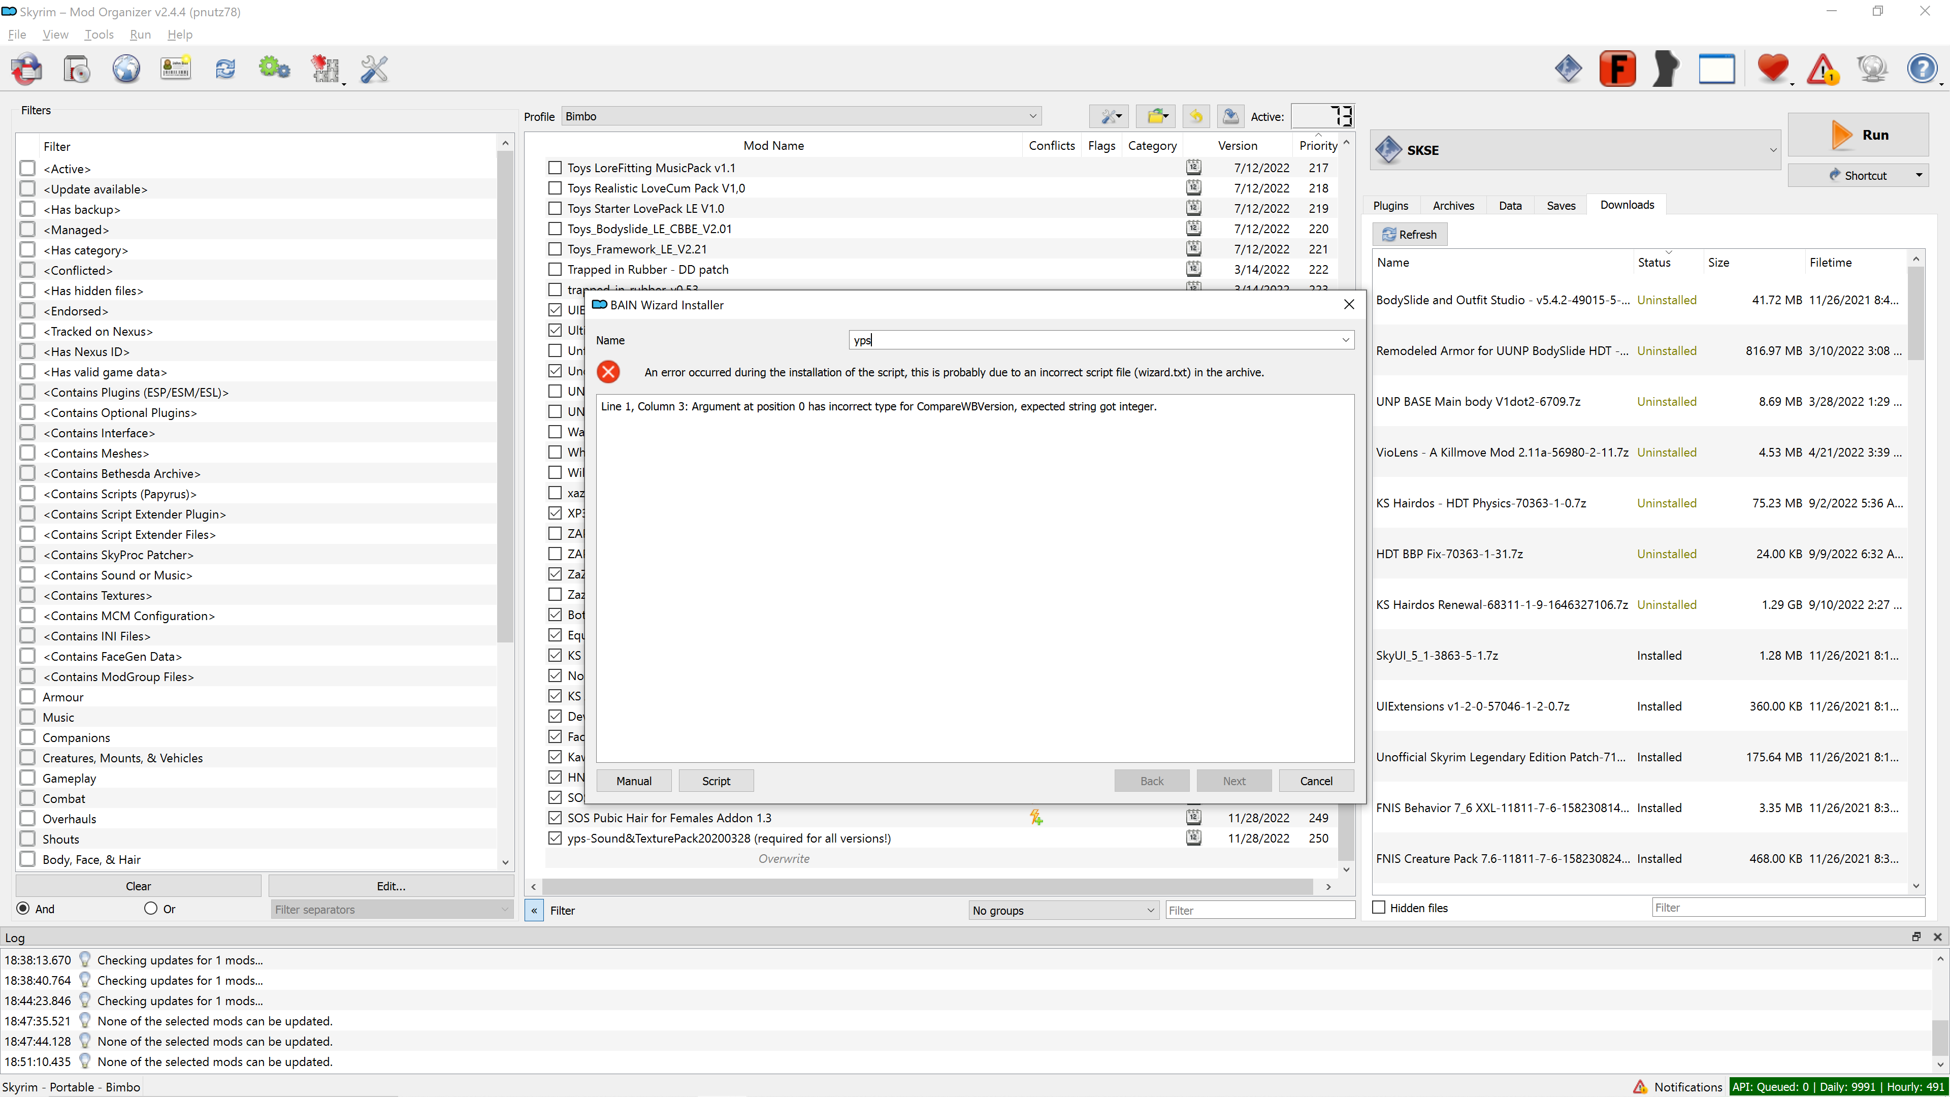The width and height of the screenshot is (1950, 1097).
Task: Check the Toys Realistic LoveCum Pack mod
Action: tap(555, 188)
